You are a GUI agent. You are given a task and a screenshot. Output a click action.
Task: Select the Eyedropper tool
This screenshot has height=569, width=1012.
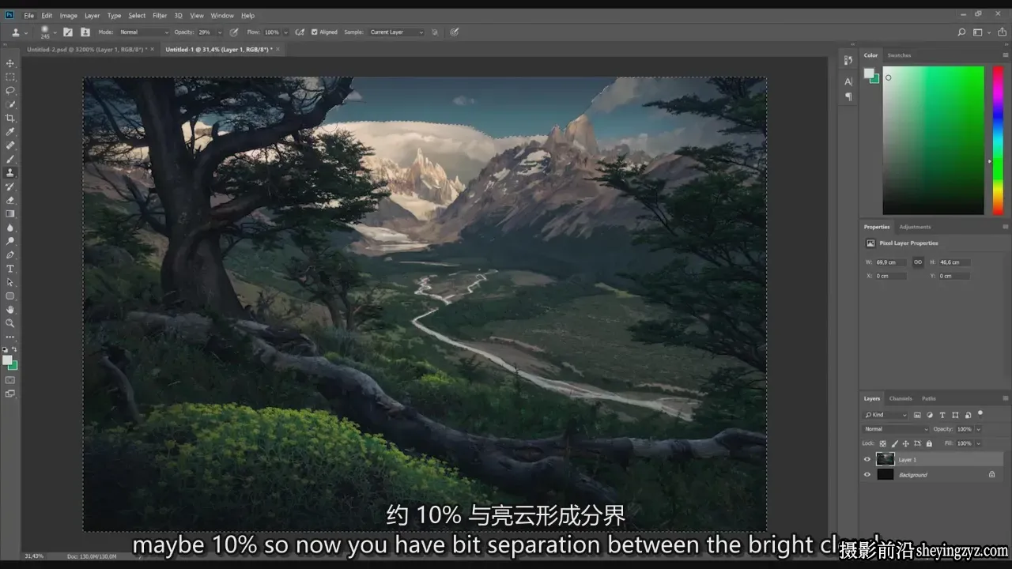pos(10,131)
